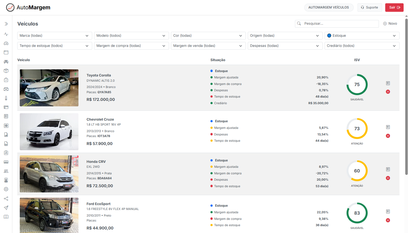Open the Toyota Corolla photo thumbnail
This screenshot has height=233, width=408.
(49, 88)
